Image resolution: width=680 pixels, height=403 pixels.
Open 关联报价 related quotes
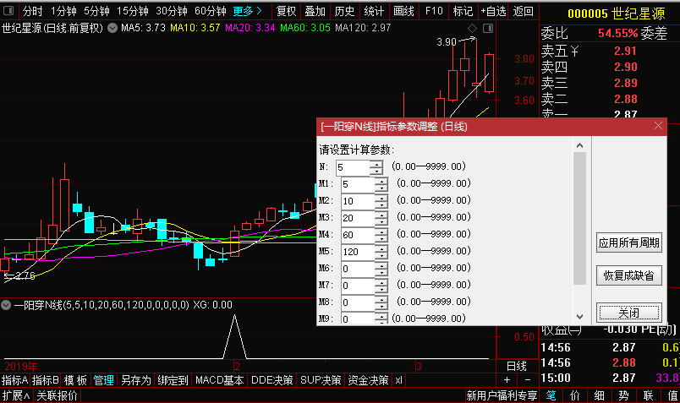point(57,395)
